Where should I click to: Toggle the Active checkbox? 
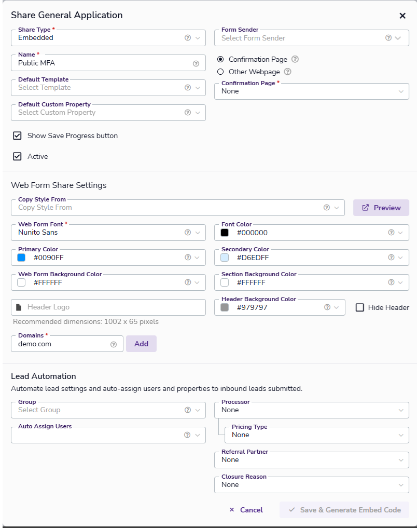click(x=18, y=156)
